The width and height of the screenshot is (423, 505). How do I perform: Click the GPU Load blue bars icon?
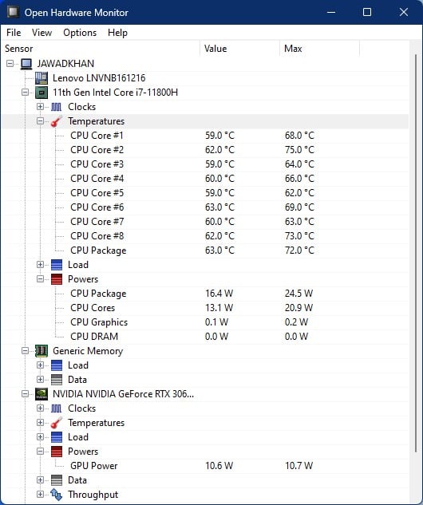(57, 437)
